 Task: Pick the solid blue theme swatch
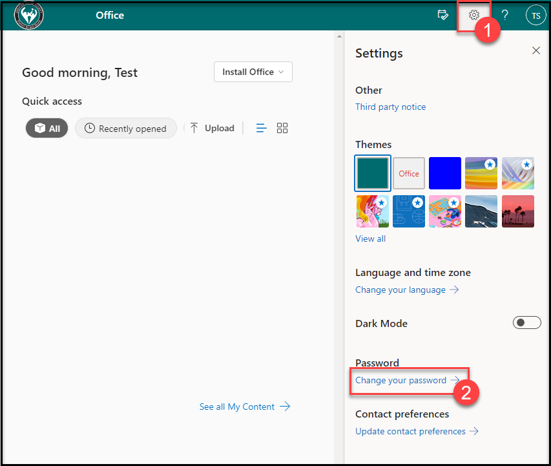coord(445,173)
